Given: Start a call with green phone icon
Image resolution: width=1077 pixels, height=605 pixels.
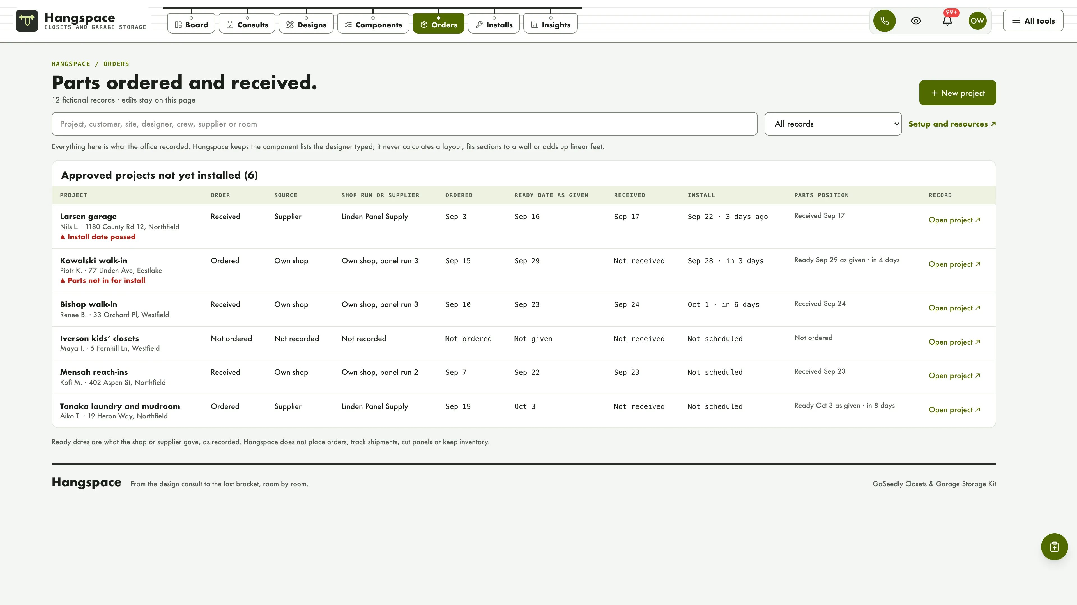Looking at the screenshot, I should pos(884,21).
